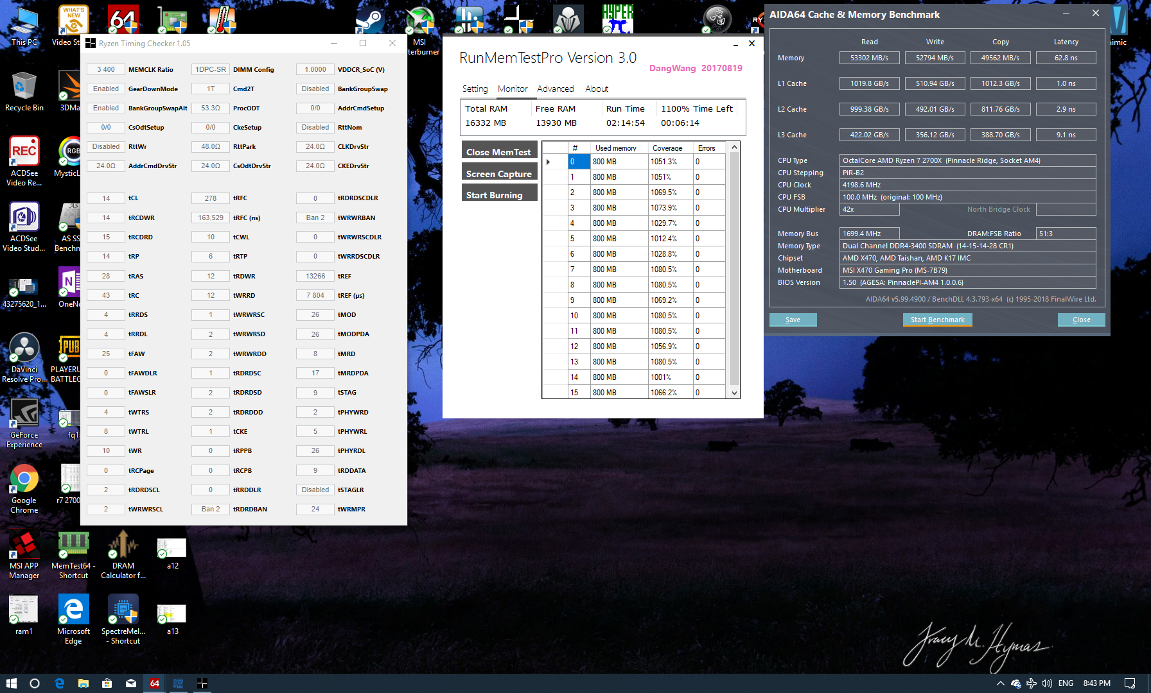This screenshot has width=1151, height=693.
Task: Open File Explorer from the taskbar
Action: [83, 683]
